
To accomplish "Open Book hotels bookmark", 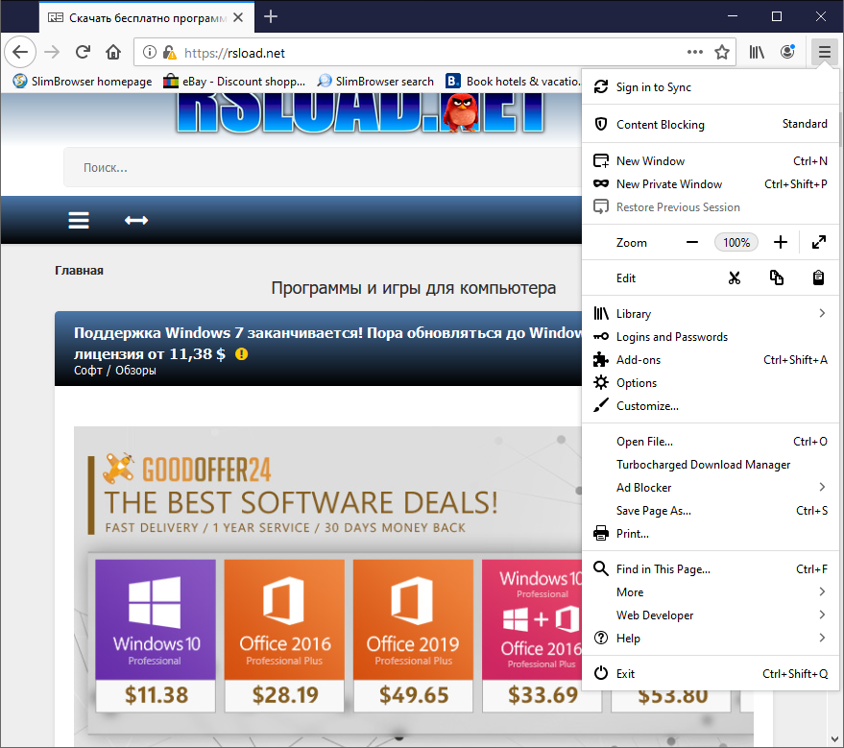I will (513, 82).
